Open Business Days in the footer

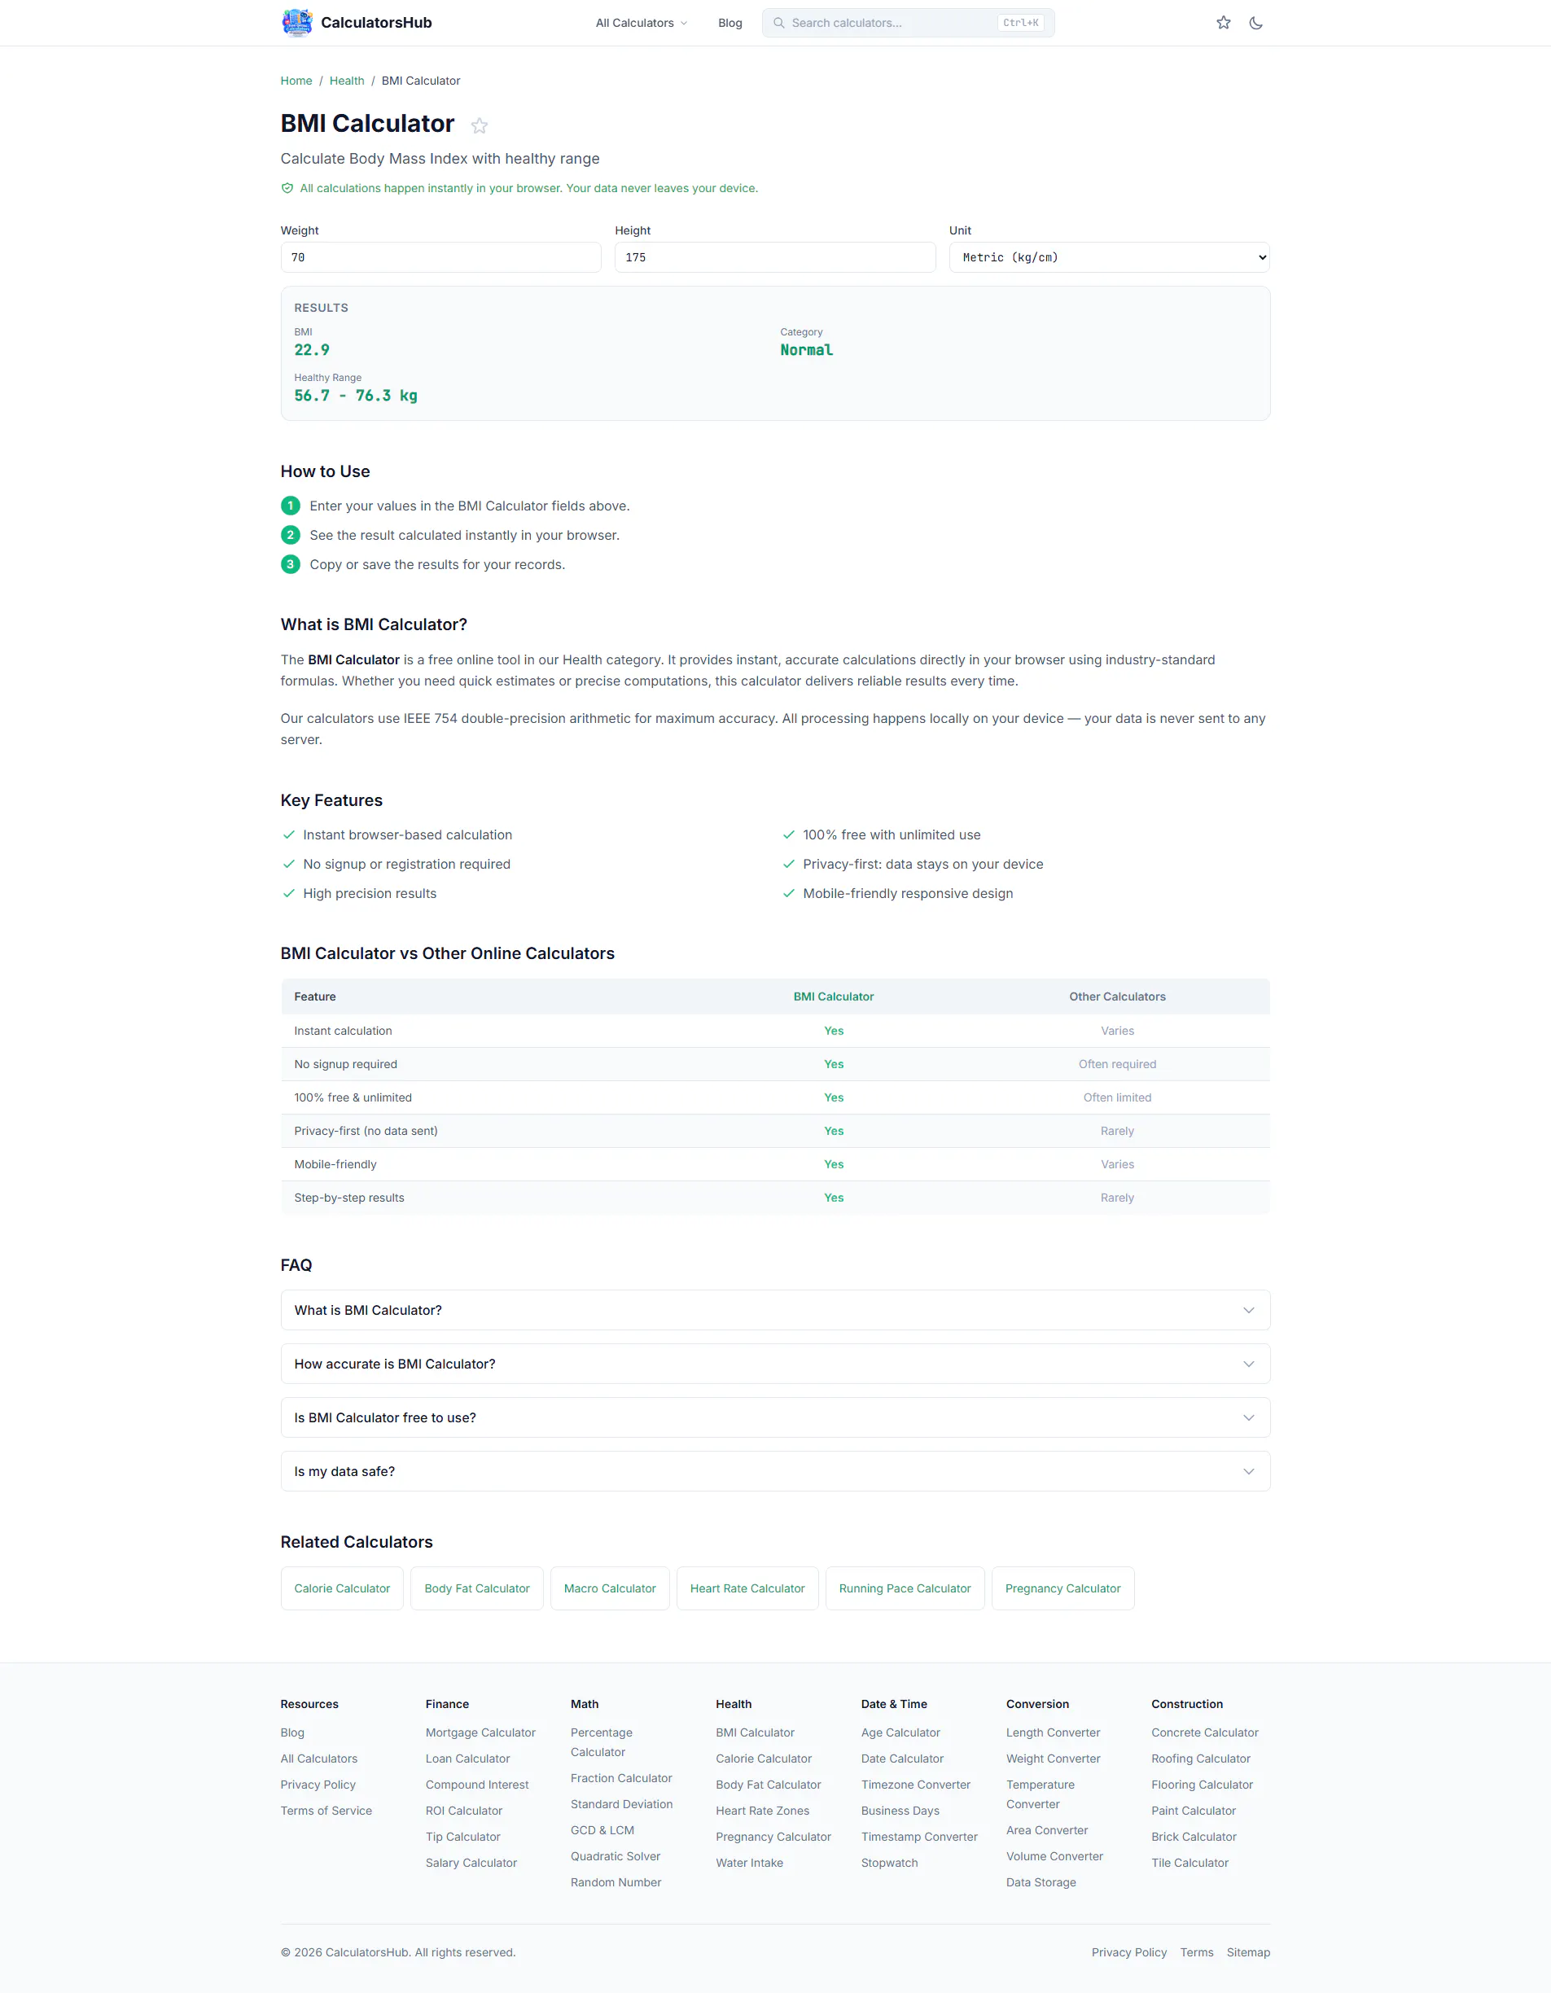(x=900, y=1811)
